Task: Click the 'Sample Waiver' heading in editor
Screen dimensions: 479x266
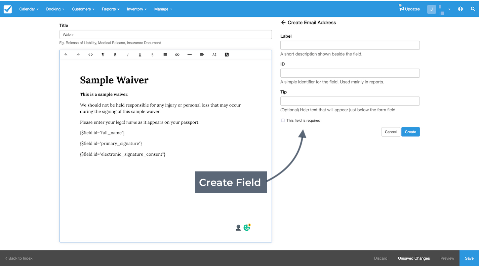Action: coord(114,80)
